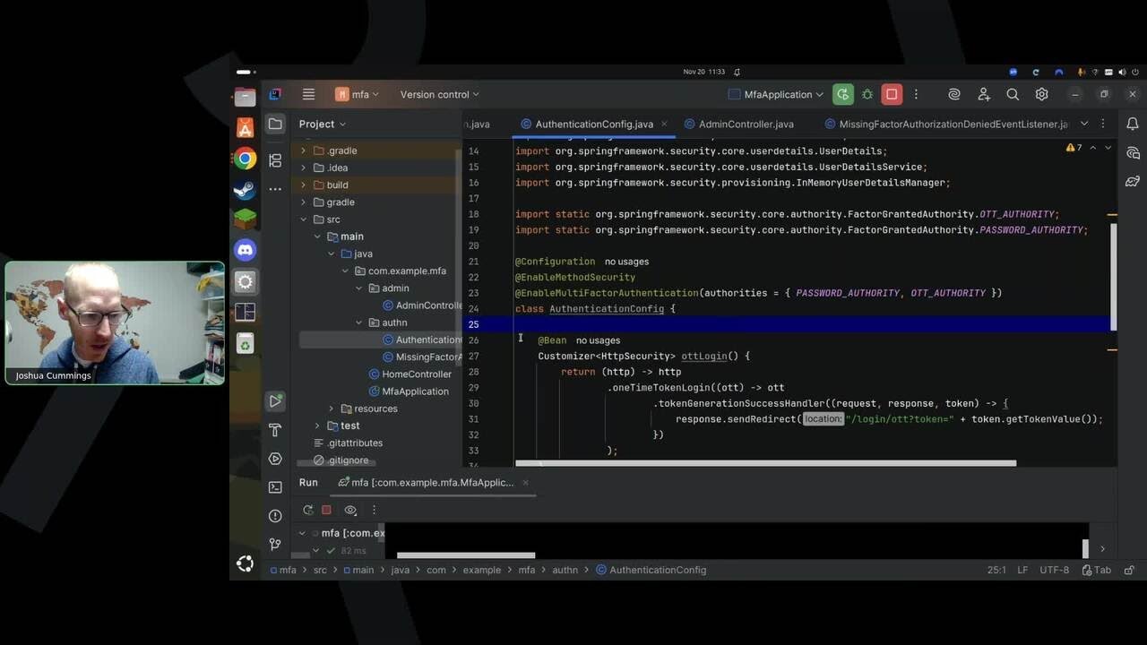1147x645 pixels.
Task: Open Search Everywhere magnifier
Action: click(1013, 94)
